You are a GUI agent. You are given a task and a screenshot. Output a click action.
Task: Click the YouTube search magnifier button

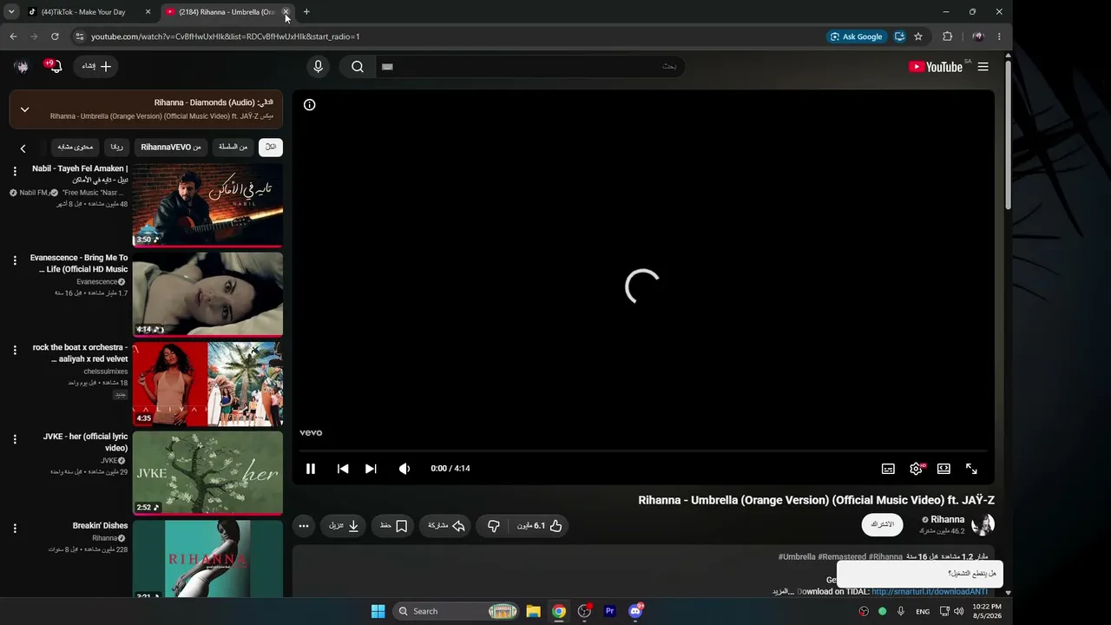pos(358,67)
